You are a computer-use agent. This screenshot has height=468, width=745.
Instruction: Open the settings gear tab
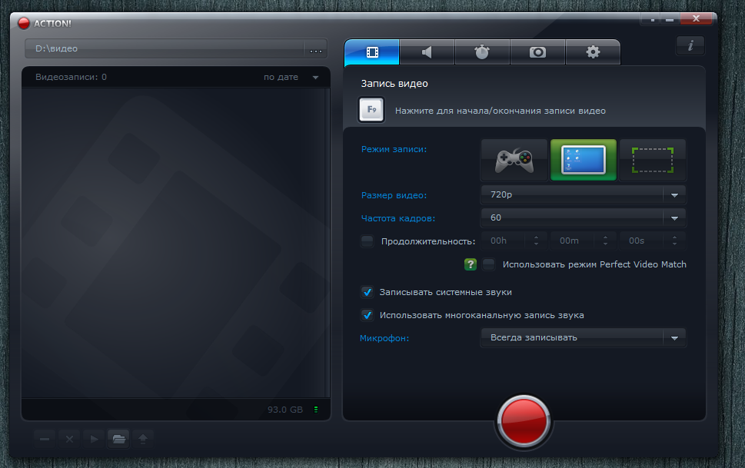tap(593, 51)
